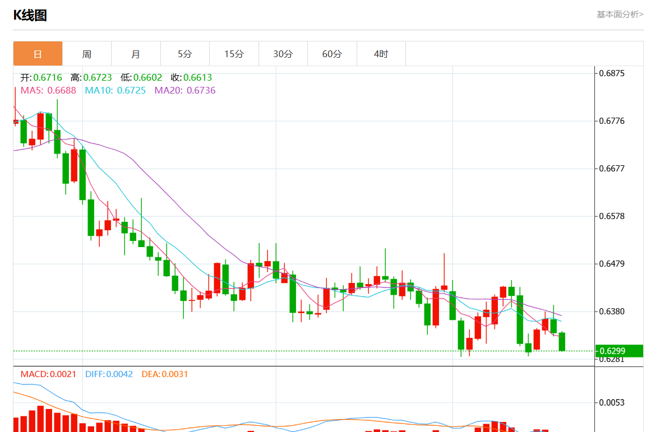Open the 30分 interval tab
This screenshot has height=432, width=660.
pos(283,54)
